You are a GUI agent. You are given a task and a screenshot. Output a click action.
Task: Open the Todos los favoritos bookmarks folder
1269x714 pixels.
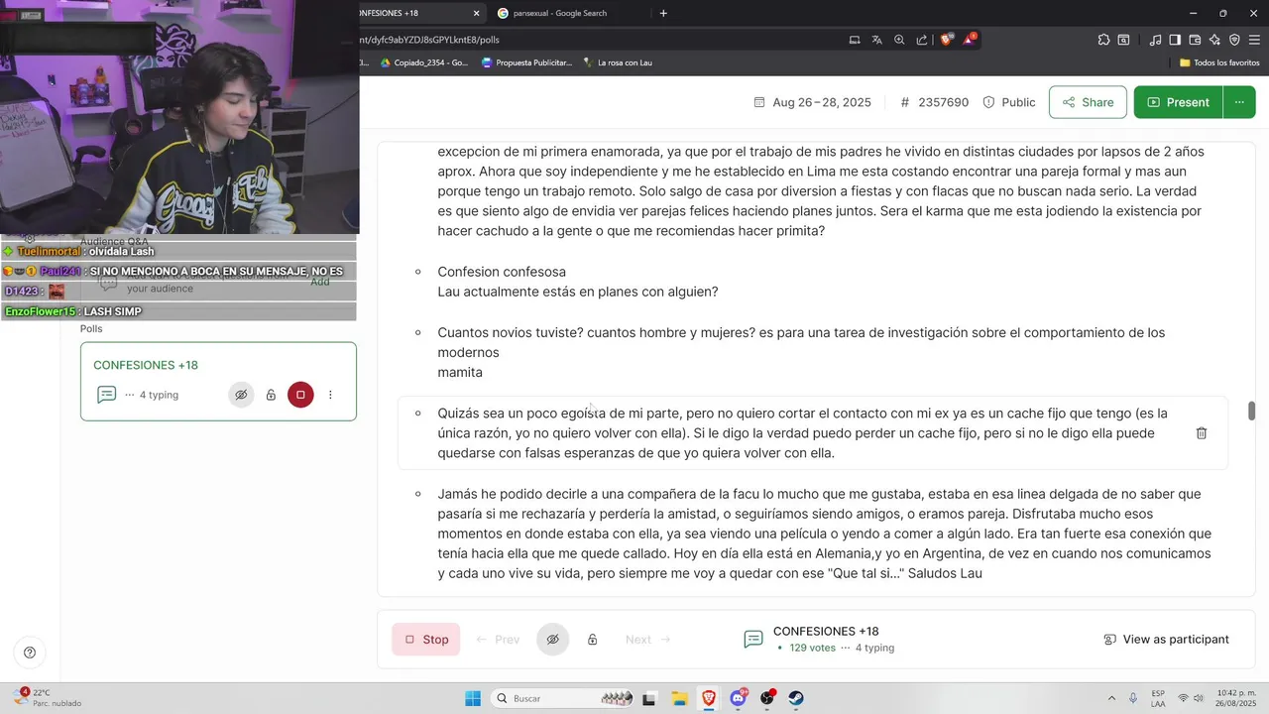(x=1219, y=62)
